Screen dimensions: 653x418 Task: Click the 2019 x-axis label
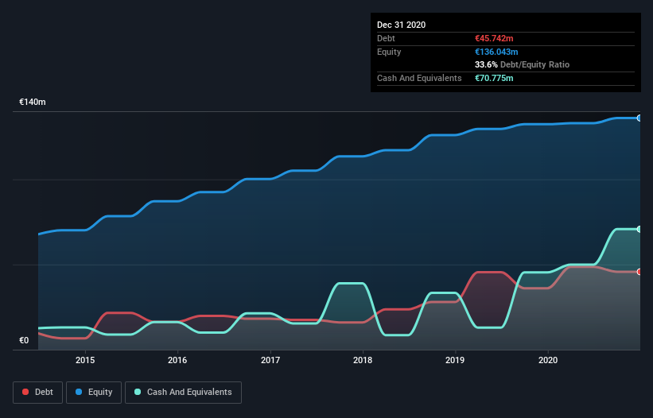(x=455, y=361)
